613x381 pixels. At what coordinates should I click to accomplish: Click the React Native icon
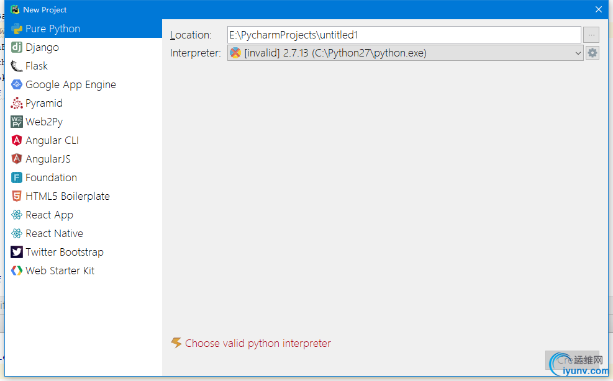pyautogui.click(x=16, y=234)
